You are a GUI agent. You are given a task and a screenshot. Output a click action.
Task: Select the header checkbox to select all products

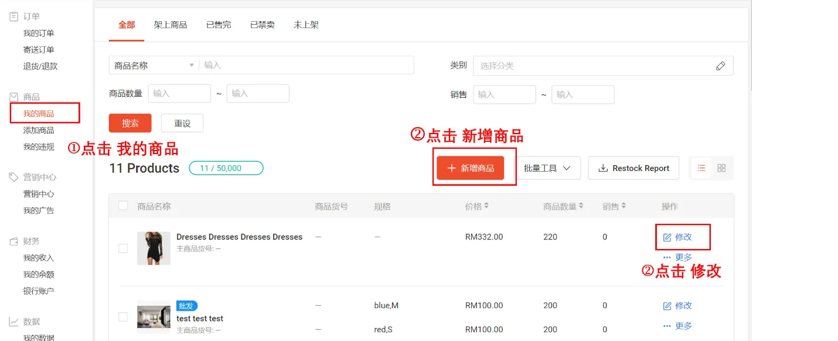[x=122, y=206]
